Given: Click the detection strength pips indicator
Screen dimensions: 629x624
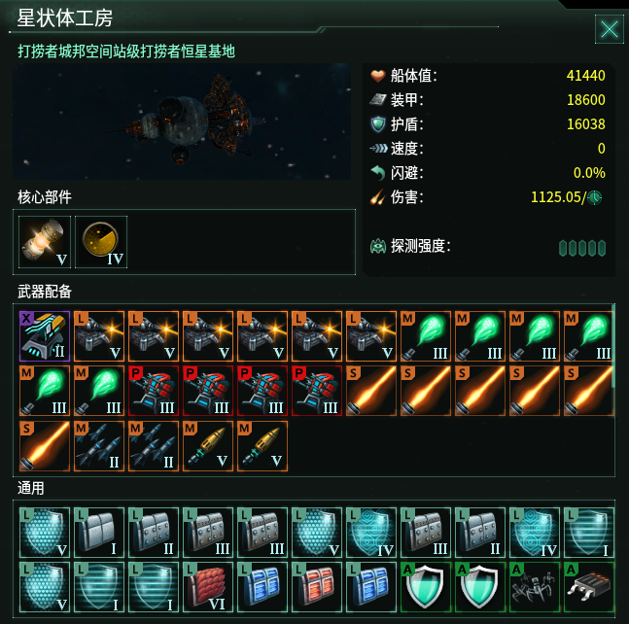Looking at the screenshot, I should coord(582,248).
